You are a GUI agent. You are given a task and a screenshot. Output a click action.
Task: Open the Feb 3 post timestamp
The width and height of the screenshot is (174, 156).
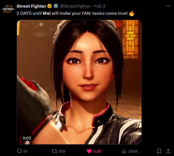pyautogui.click(x=100, y=6)
